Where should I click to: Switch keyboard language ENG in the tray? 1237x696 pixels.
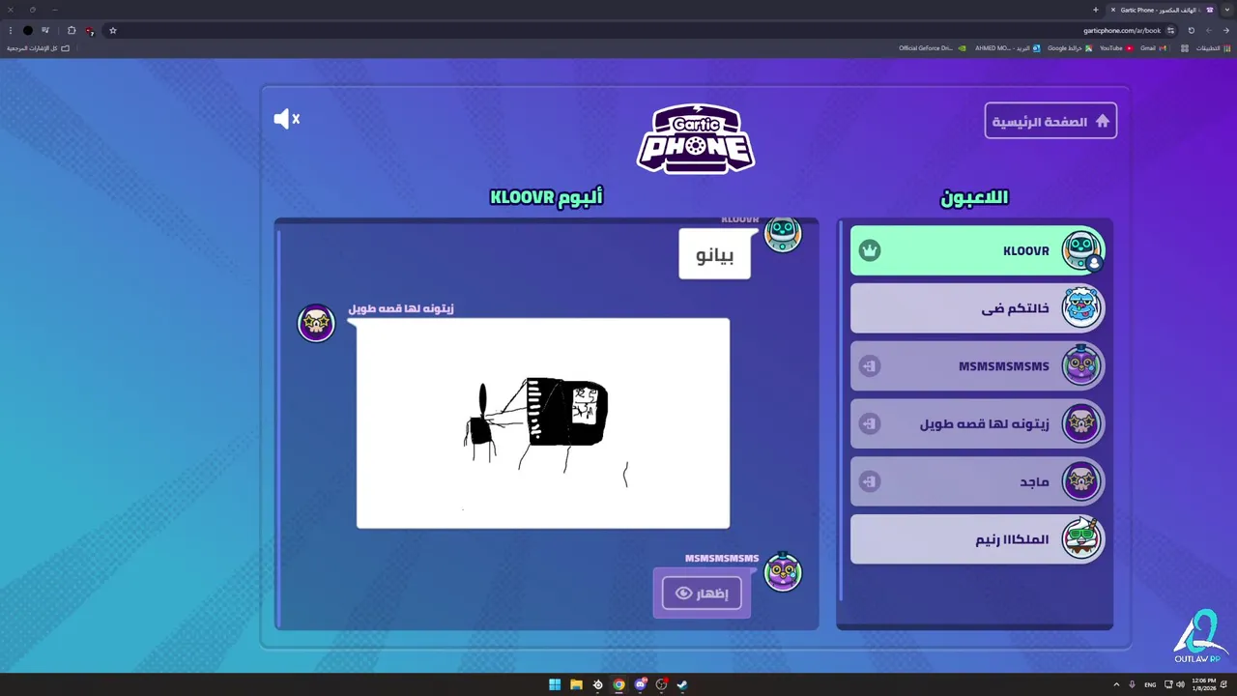click(x=1150, y=684)
